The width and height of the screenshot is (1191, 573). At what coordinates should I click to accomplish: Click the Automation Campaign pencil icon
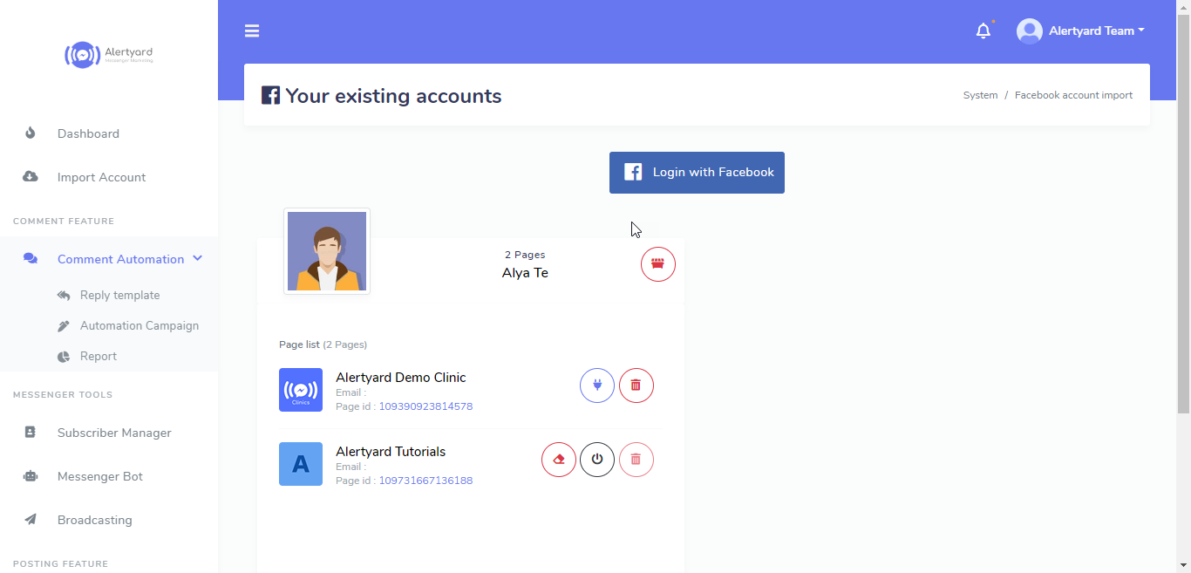click(x=64, y=326)
